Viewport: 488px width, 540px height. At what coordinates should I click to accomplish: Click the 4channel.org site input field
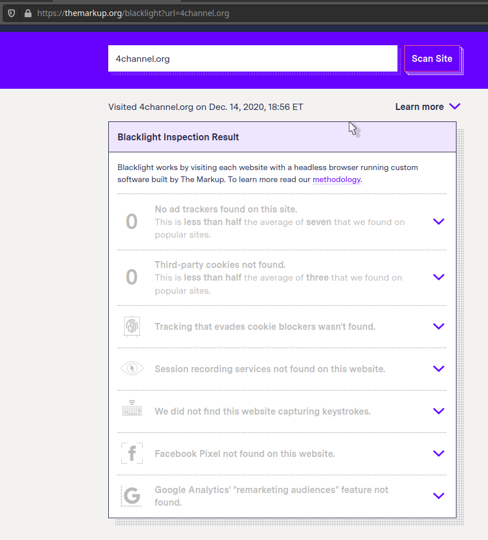tap(252, 58)
